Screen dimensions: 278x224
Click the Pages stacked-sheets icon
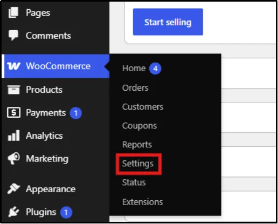(13, 12)
